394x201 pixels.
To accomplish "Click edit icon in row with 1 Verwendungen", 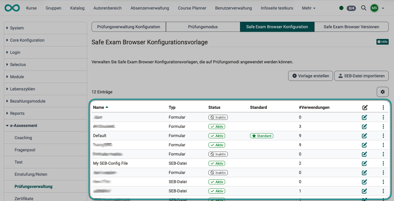I will pyautogui.click(x=364, y=191).
